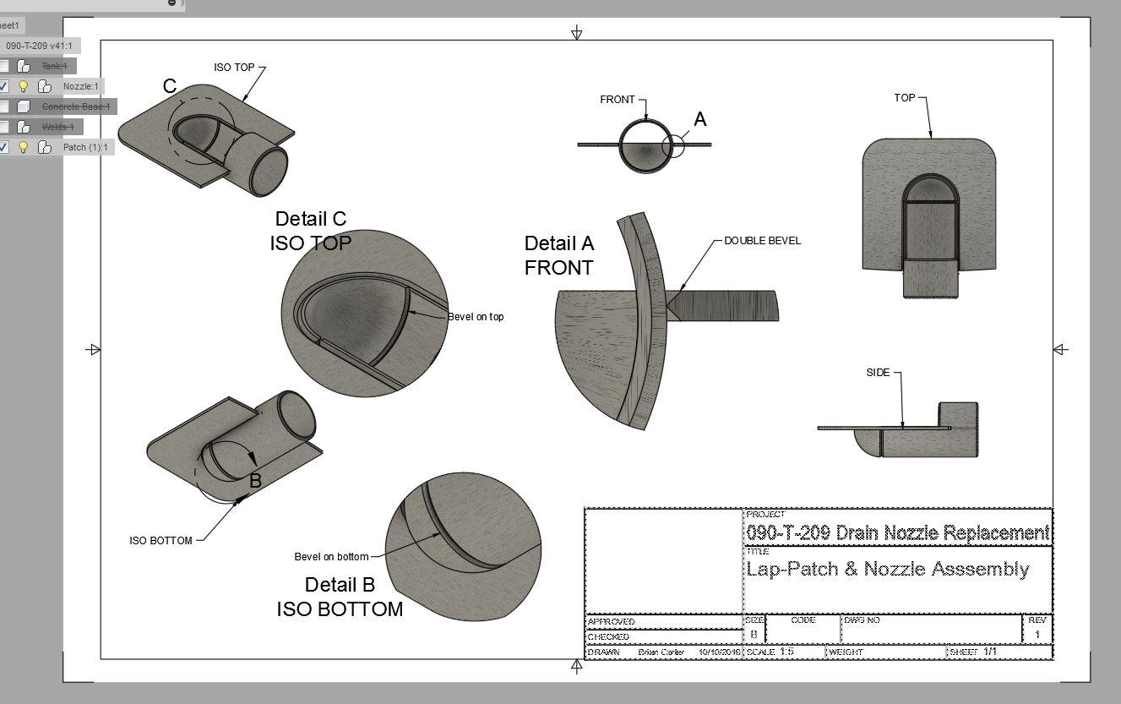This screenshot has height=704, width=1121.
Task: Click the 'Detail B ISO BOTTOM' view label
Action: coord(340,597)
